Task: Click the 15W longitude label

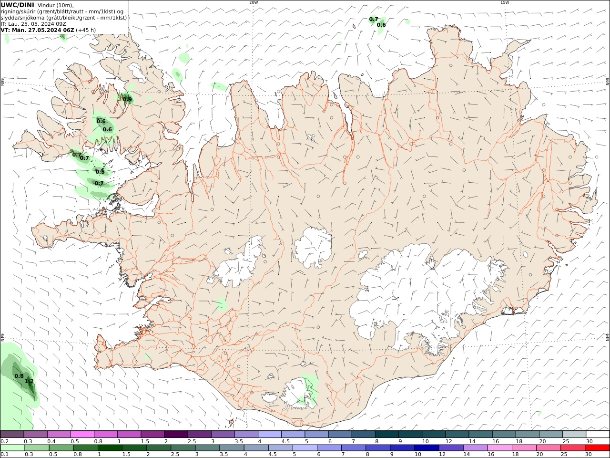Action: click(505, 2)
